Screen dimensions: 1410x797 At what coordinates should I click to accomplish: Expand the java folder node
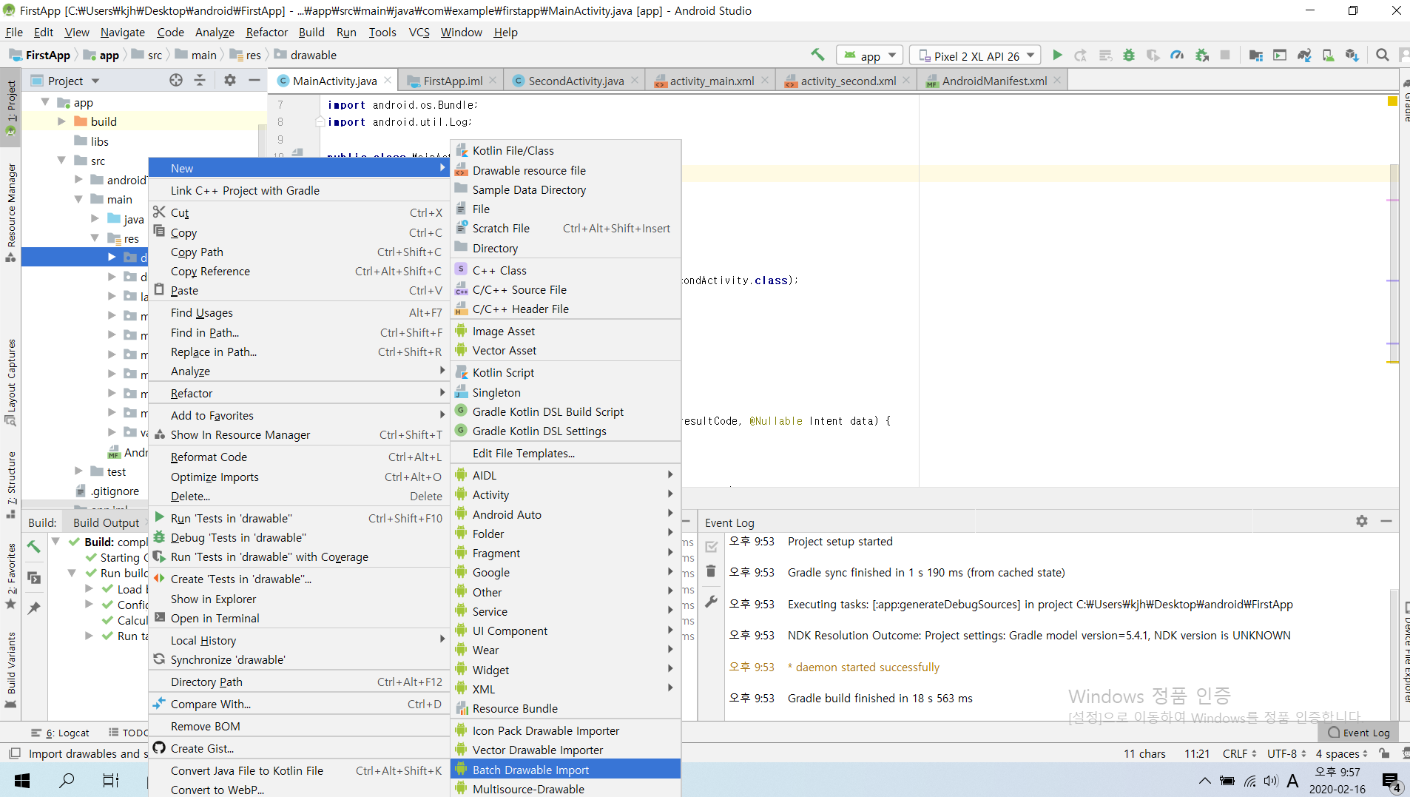coord(95,218)
